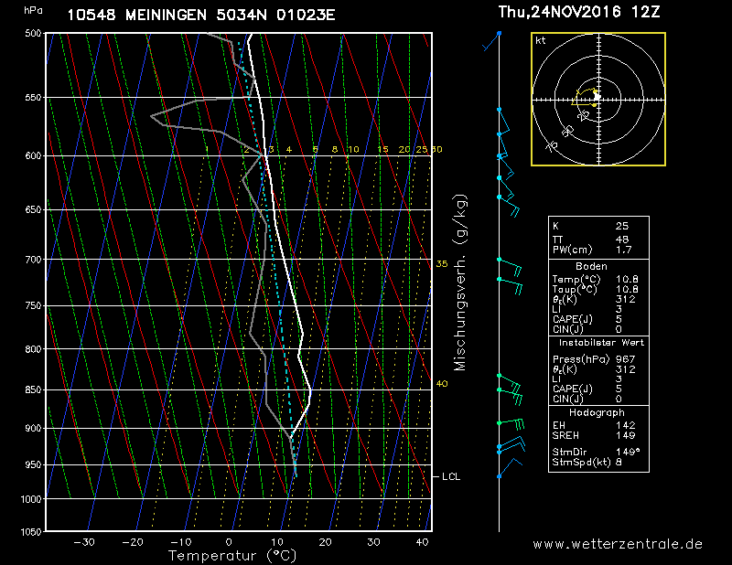Click the Temperatur (°C) axis label

tap(227, 555)
